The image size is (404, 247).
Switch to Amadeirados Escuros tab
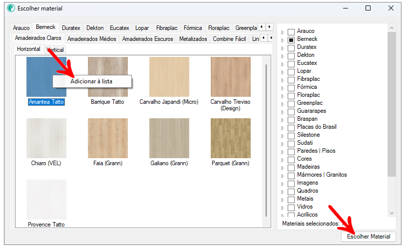click(148, 39)
